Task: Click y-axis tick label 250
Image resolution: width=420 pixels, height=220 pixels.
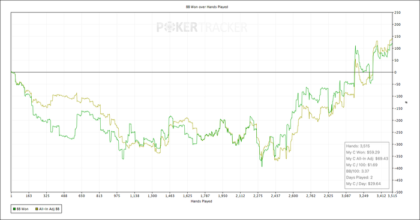Action: [397, 13]
